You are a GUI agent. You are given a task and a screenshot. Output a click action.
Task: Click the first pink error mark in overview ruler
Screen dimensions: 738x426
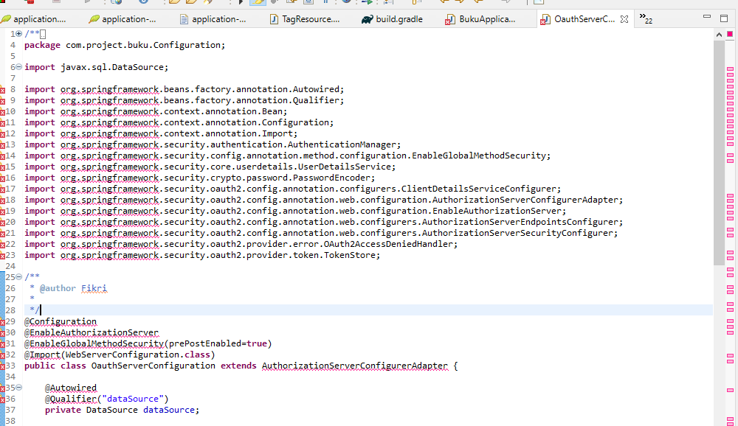click(x=730, y=69)
